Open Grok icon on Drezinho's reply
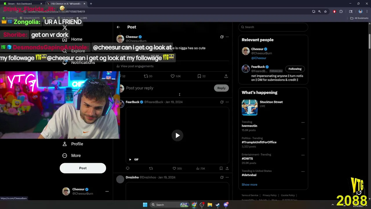371x209 pixels. [x=222, y=177]
